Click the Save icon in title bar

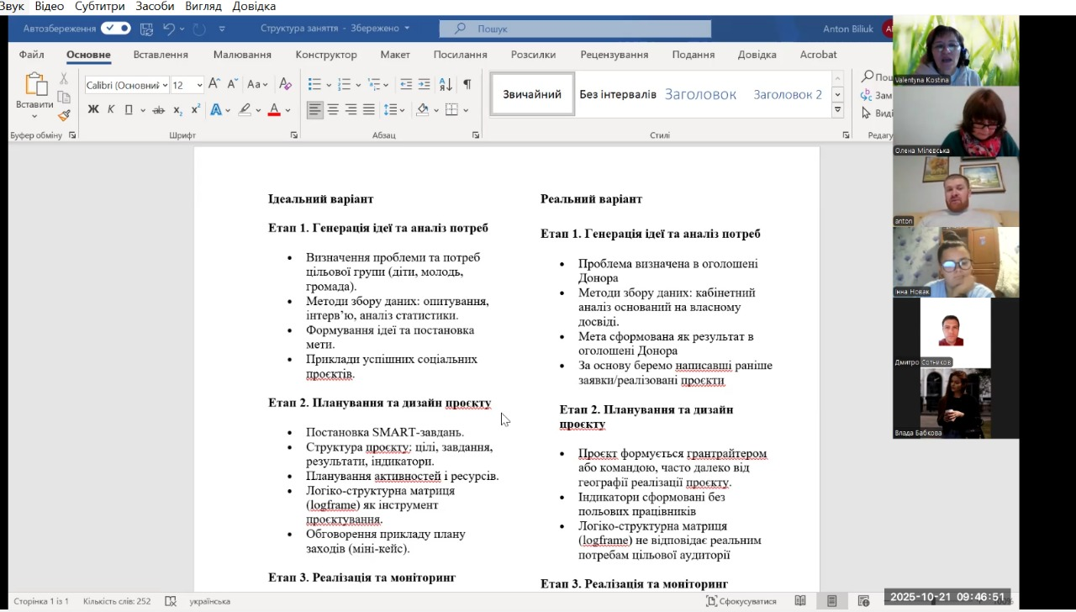tap(146, 29)
